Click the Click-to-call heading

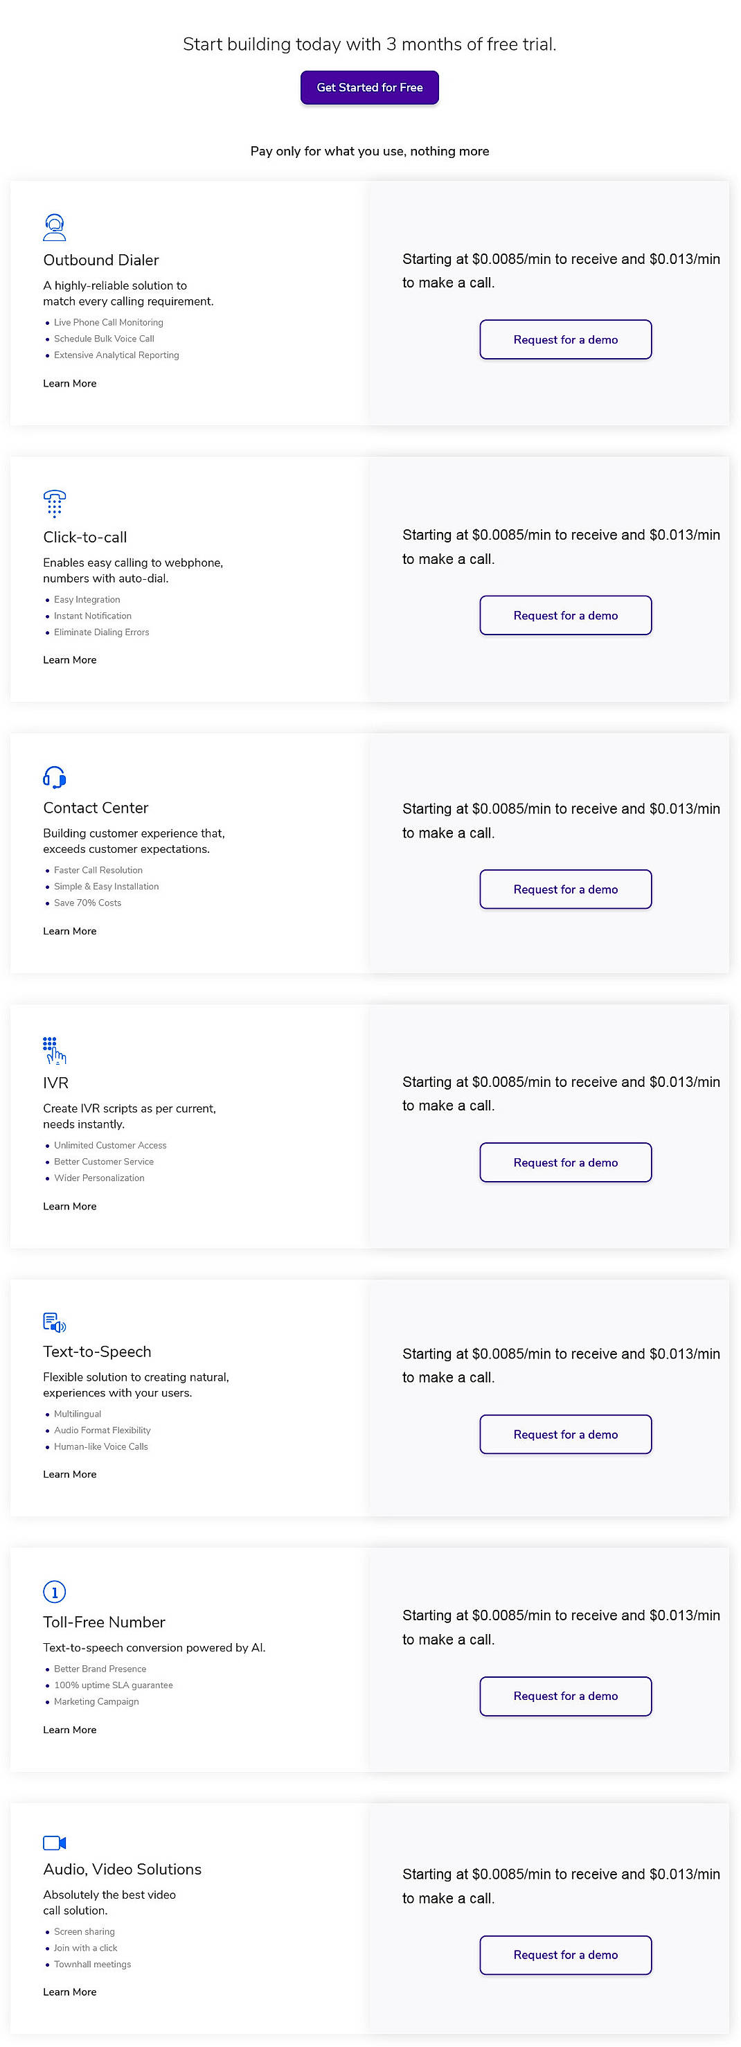coord(85,537)
